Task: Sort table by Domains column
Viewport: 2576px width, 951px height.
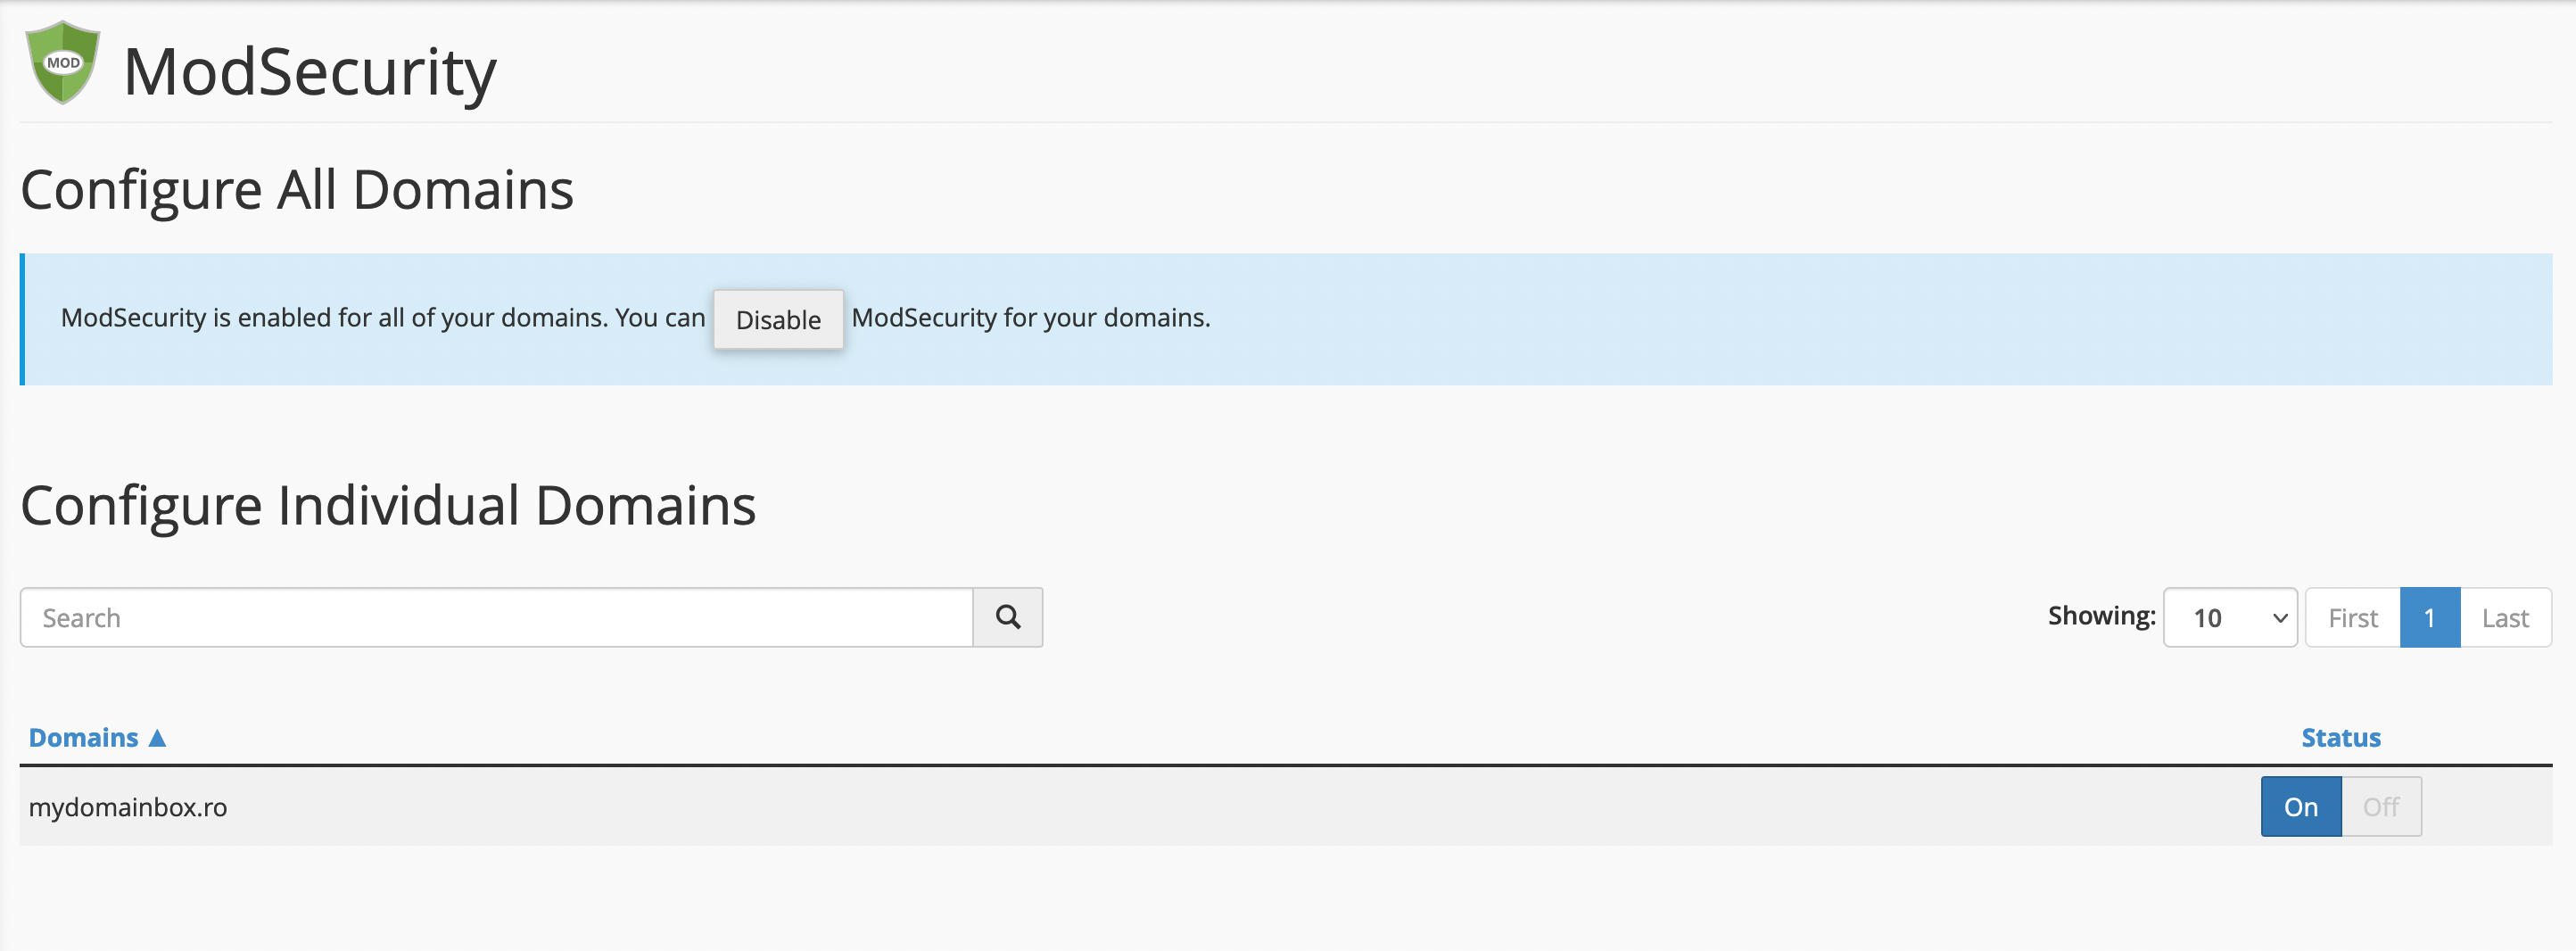Action: 84,738
